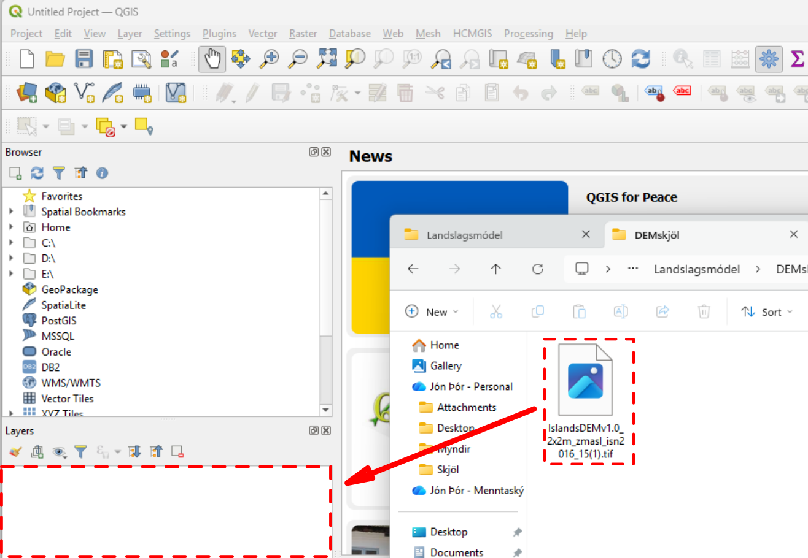
Task: Expand the C:\ drive node
Action: [x=12, y=243]
